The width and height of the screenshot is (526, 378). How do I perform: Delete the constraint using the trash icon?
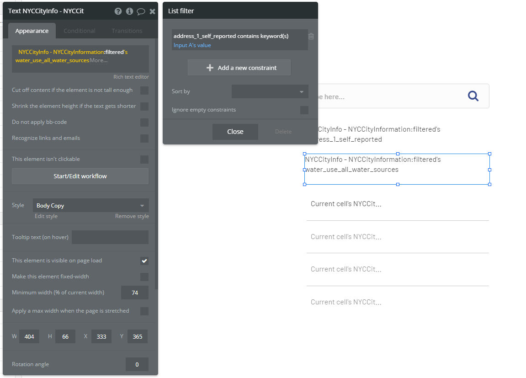(311, 36)
